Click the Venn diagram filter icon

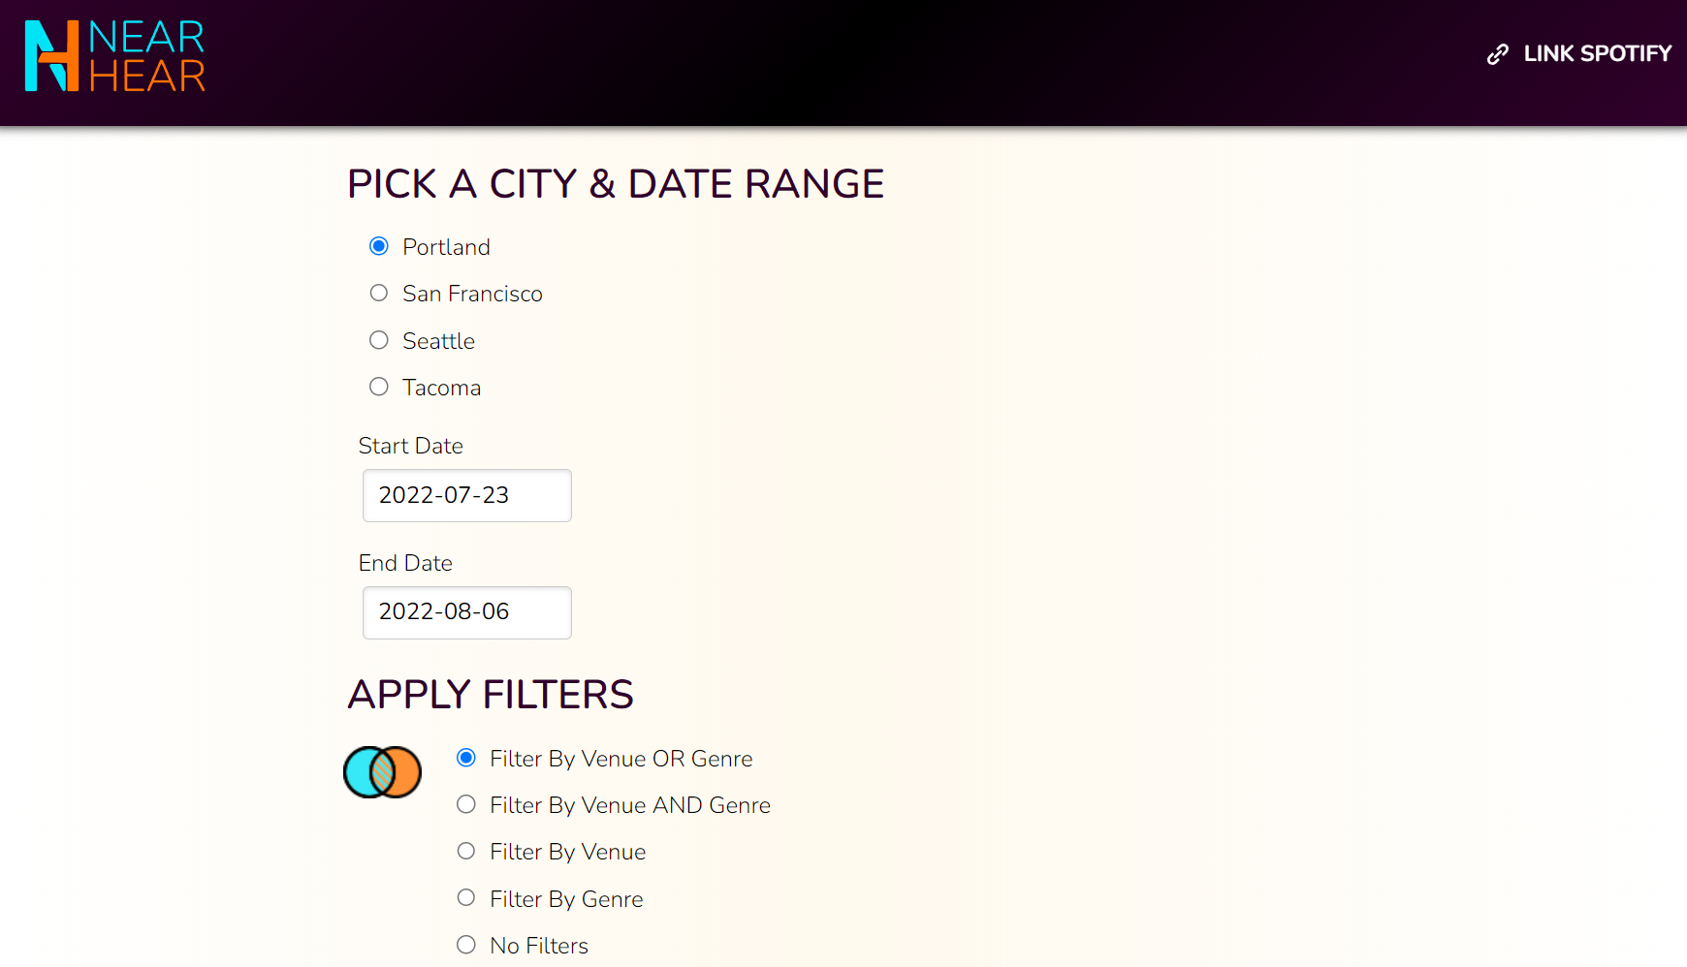[x=382, y=772]
